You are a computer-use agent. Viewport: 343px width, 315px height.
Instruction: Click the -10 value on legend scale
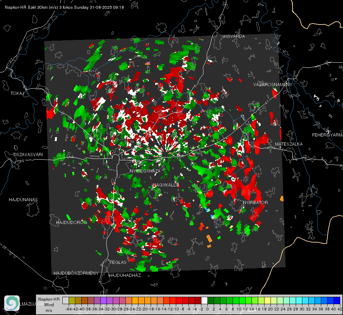pos(176,309)
